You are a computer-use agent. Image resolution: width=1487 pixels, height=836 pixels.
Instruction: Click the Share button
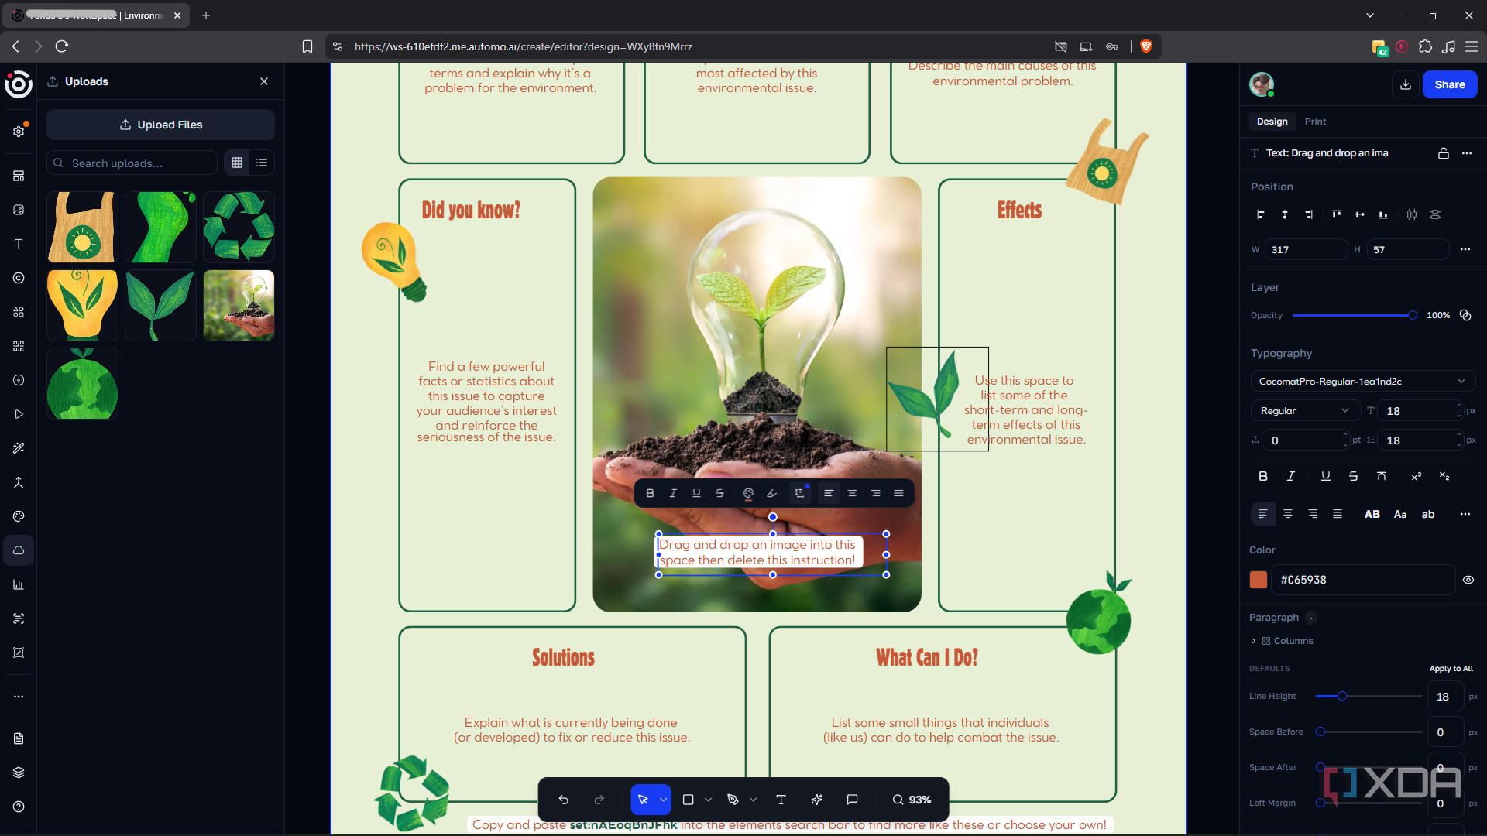(x=1450, y=84)
